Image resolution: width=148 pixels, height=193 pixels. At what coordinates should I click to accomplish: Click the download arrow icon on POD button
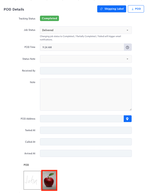point(132,9)
